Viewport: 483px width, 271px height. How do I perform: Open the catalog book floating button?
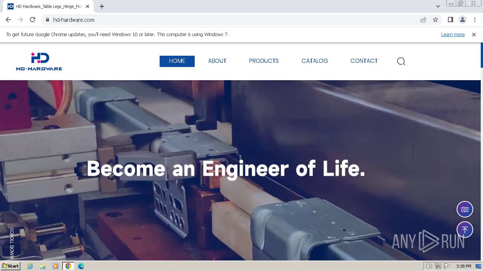(x=465, y=210)
